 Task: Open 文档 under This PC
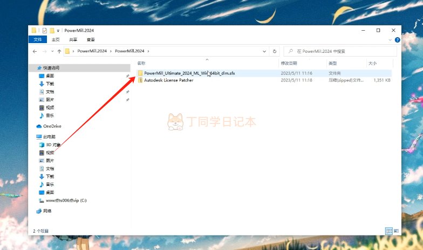tap(50, 168)
